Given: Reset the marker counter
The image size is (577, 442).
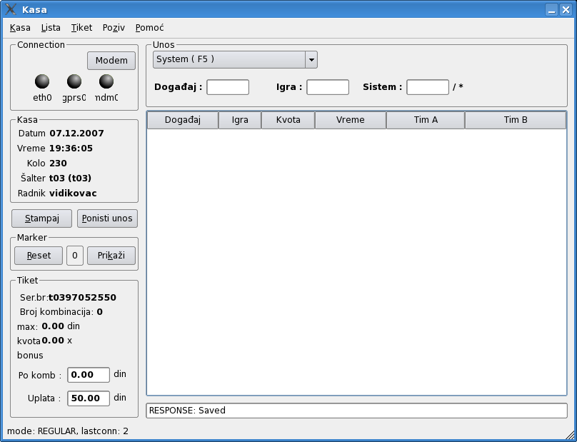Looking at the screenshot, I should (x=39, y=256).
